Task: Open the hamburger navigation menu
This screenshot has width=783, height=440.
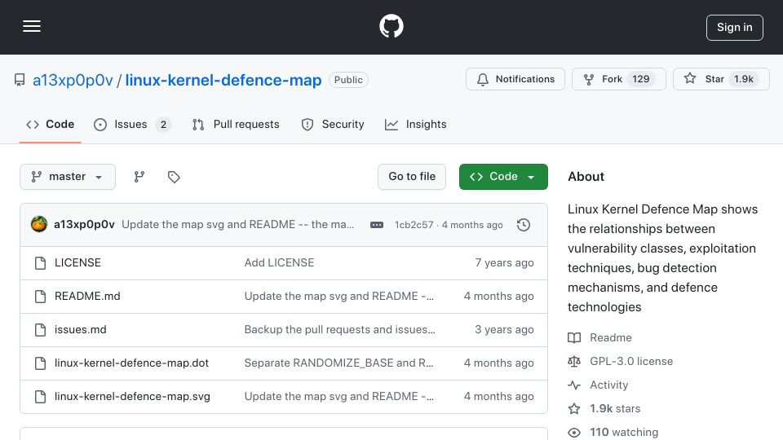Action: point(32,26)
